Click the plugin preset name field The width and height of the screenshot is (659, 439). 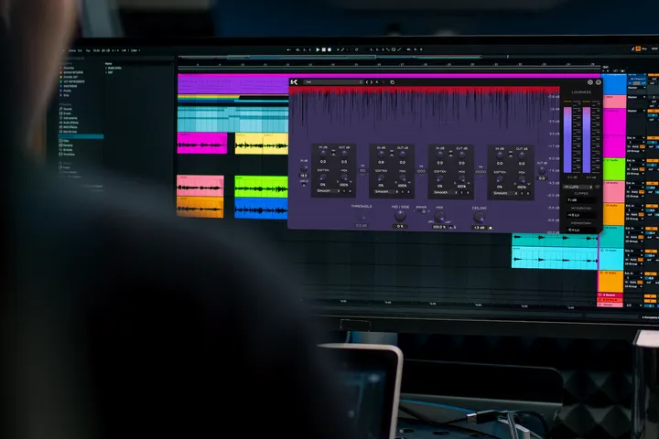click(x=334, y=82)
